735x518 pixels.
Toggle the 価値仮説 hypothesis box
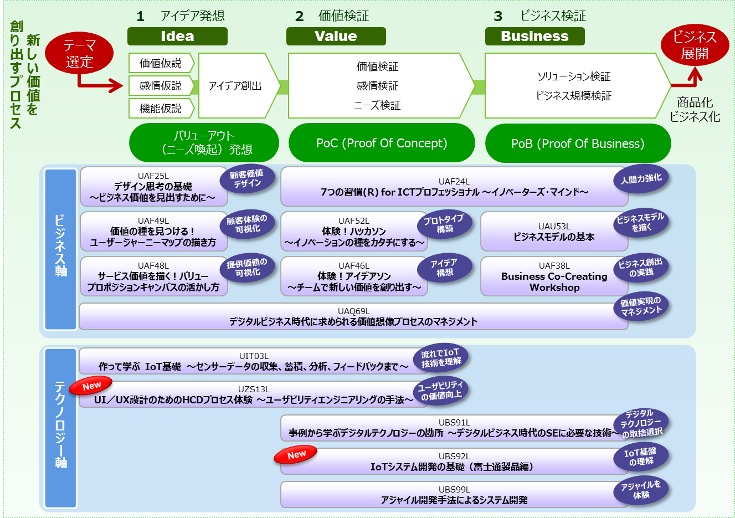pyautogui.click(x=160, y=63)
